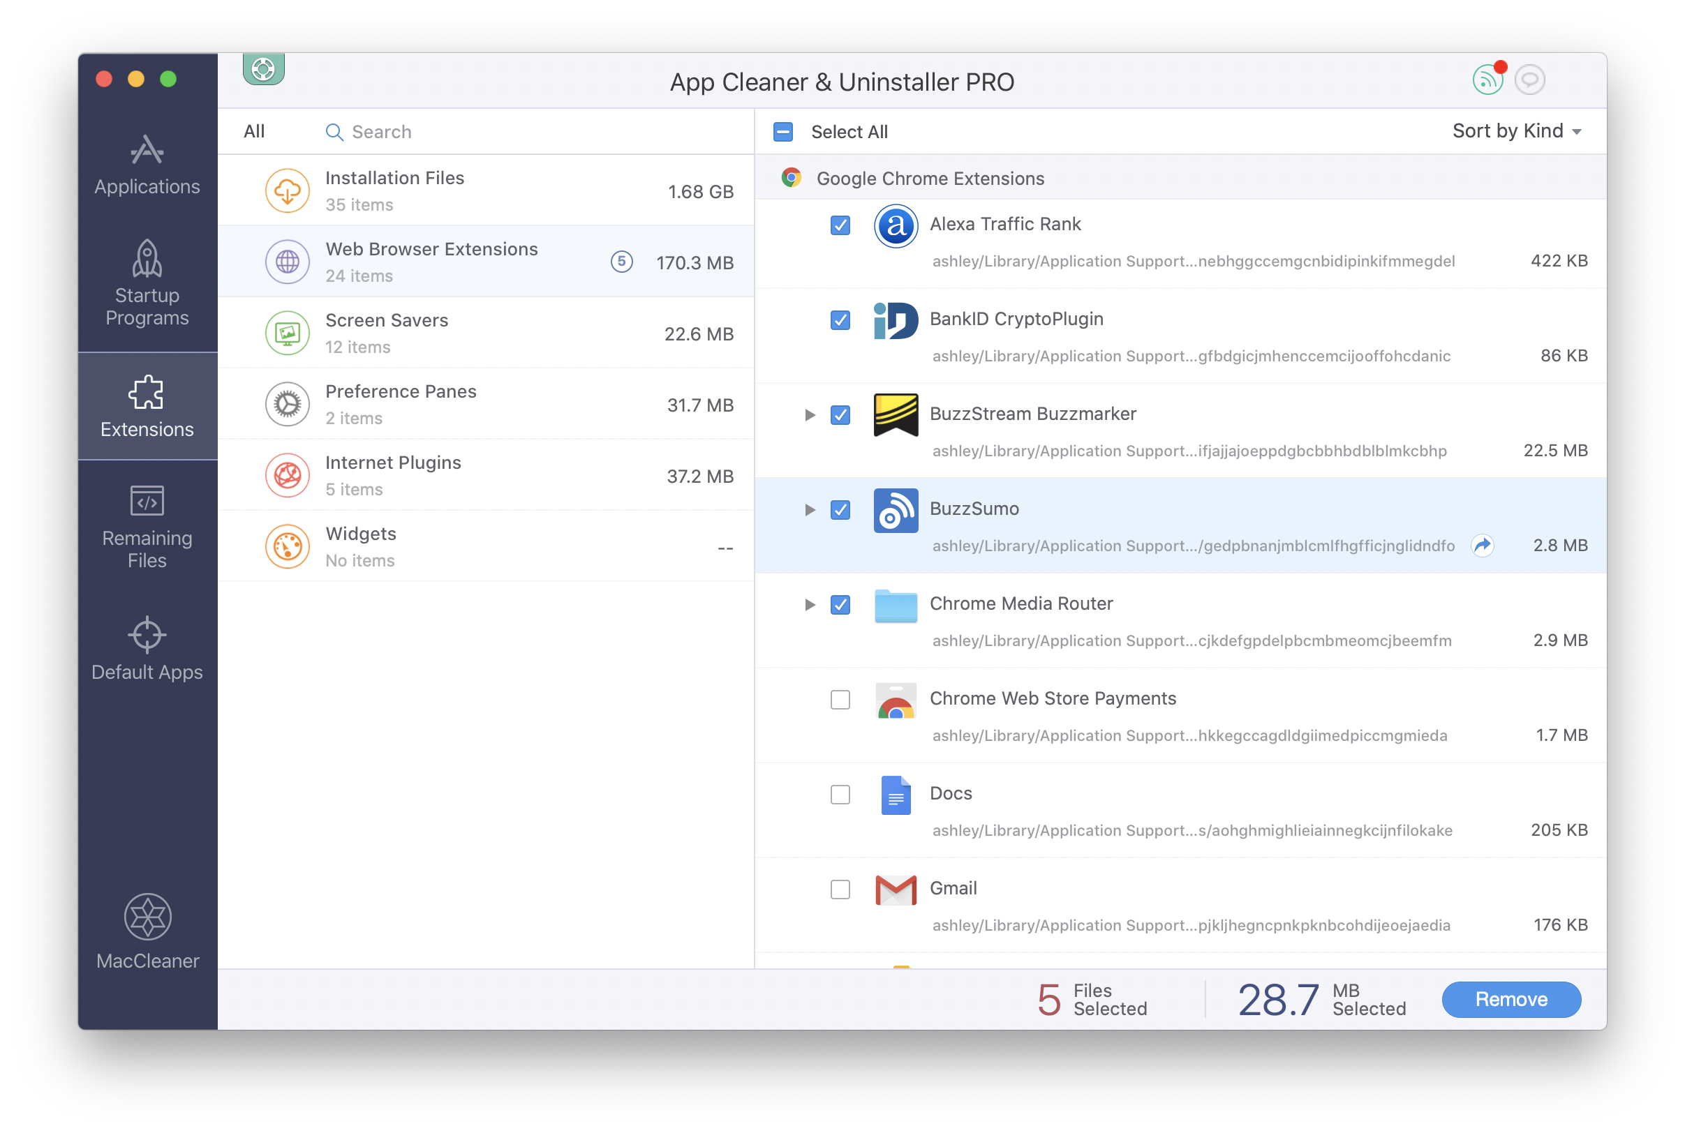Enable checkbox for Gmail extension
The width and height of the screenshot is (1685, 1133).
839,887
